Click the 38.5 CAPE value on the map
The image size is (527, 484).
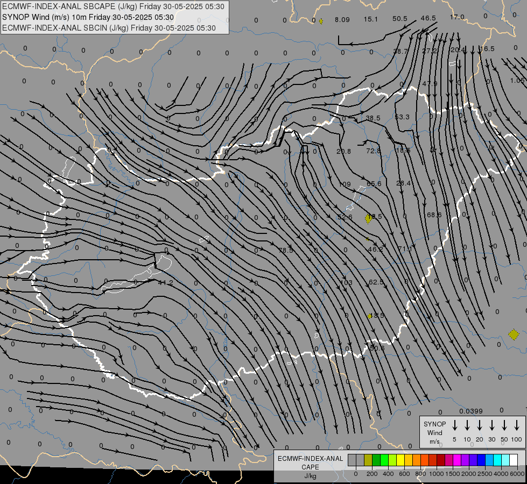pyautogui.click(x=373, y=118)
